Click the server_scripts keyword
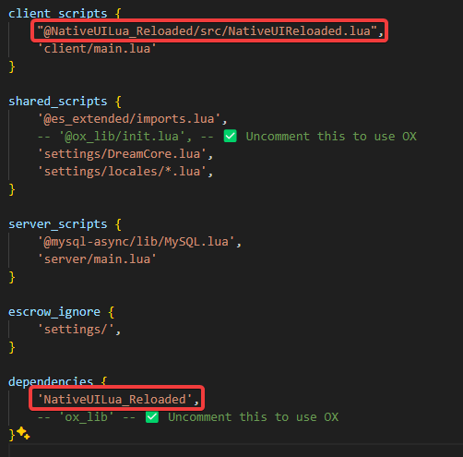463x457 pixels. 58,224
